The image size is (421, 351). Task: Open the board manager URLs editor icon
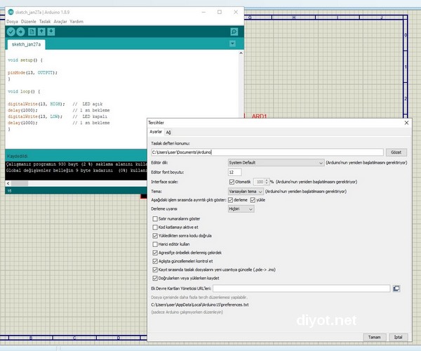[396, 289]
